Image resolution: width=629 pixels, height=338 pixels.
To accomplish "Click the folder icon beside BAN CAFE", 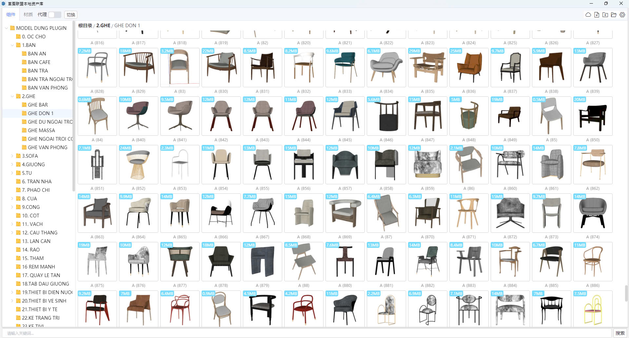I will coord(24,62).
